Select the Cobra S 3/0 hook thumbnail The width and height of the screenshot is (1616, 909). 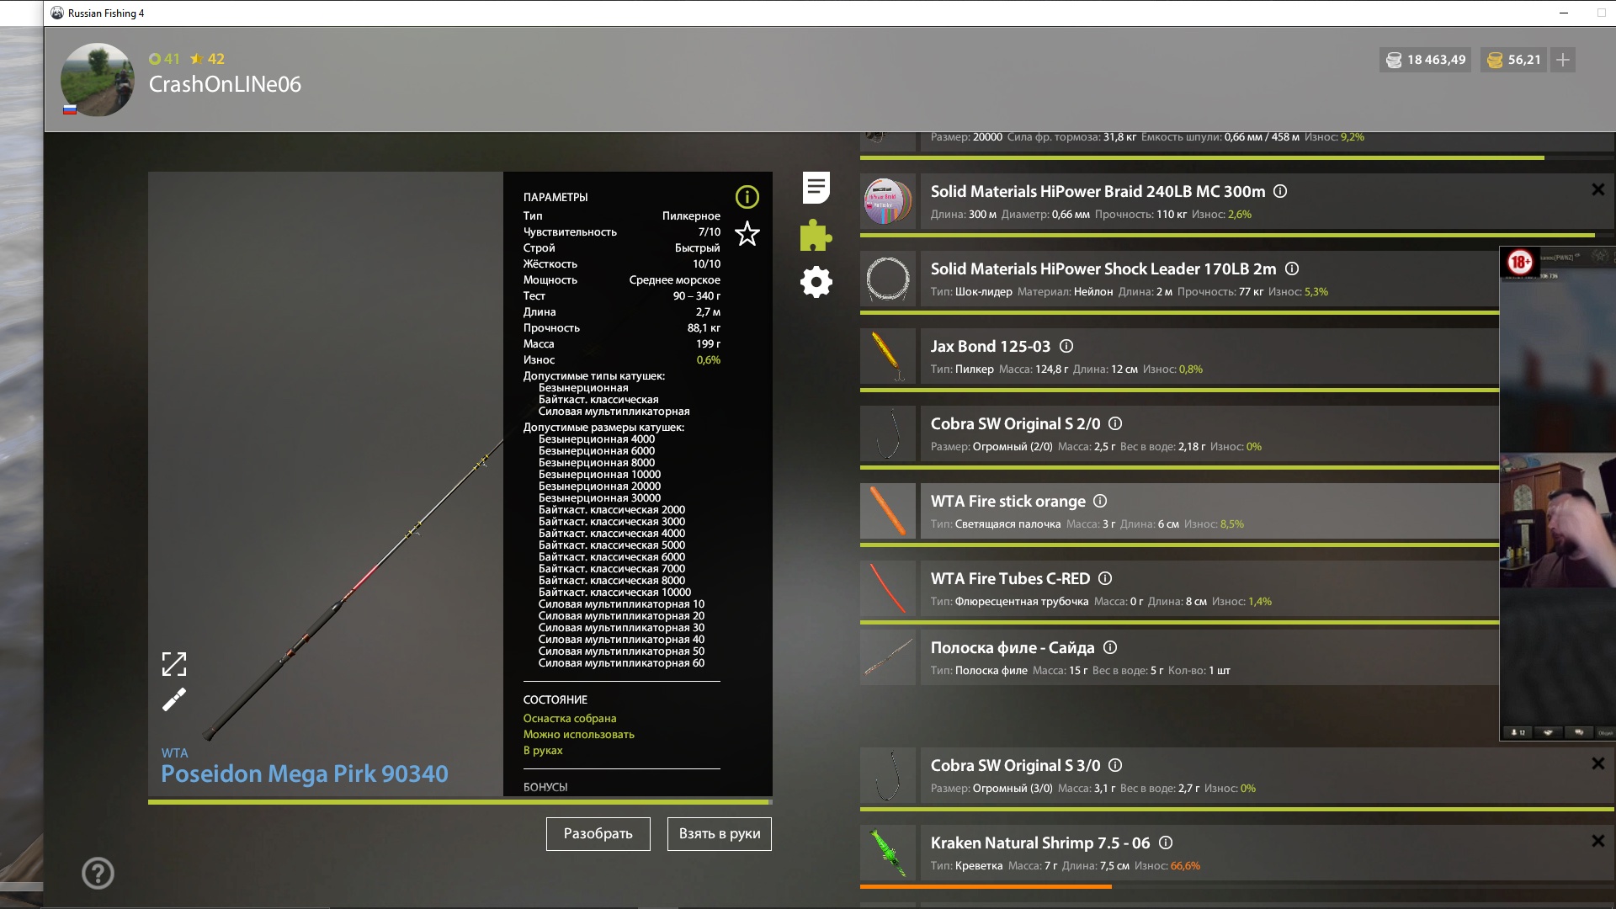pos(888,776)
